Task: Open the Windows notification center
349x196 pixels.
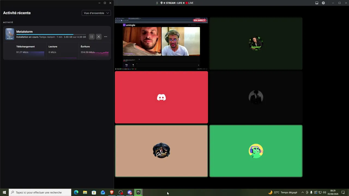Action: [343, 192]
